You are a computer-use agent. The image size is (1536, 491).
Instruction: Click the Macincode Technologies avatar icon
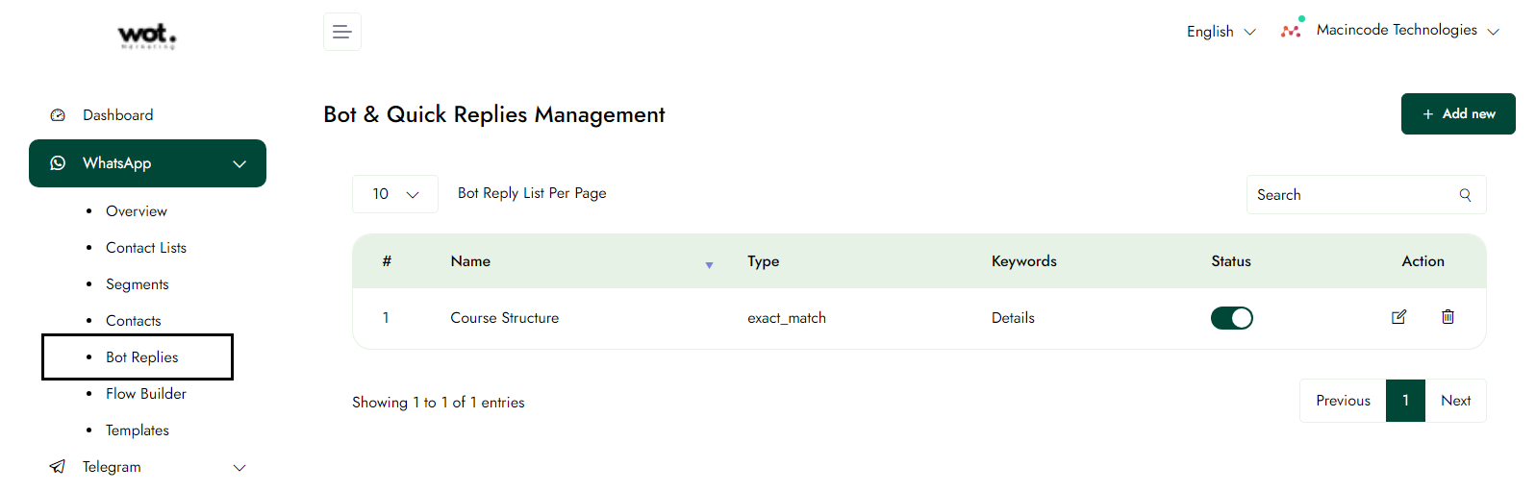[x=1292, y=30]
